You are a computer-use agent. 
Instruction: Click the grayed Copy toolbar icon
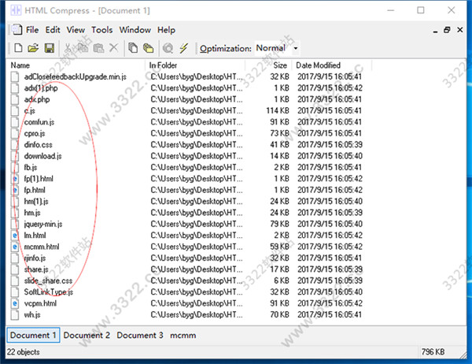(x=83, y=48)
